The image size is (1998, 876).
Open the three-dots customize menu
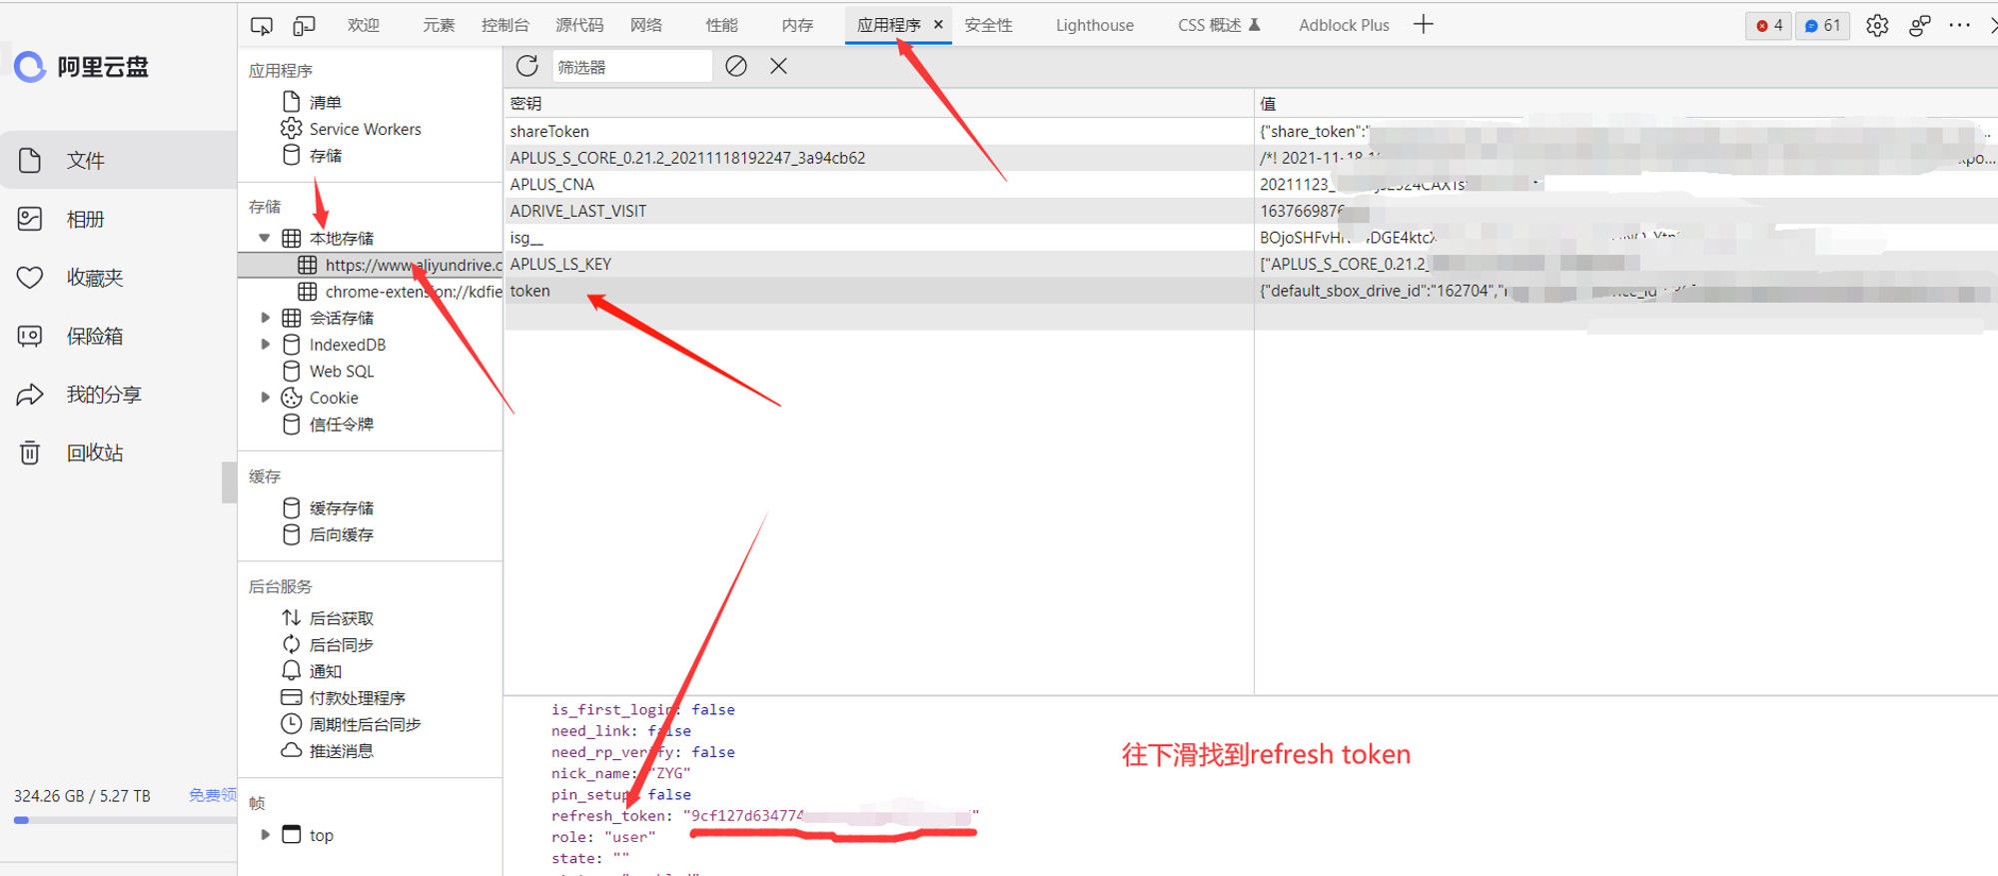tap(1960, 26)
